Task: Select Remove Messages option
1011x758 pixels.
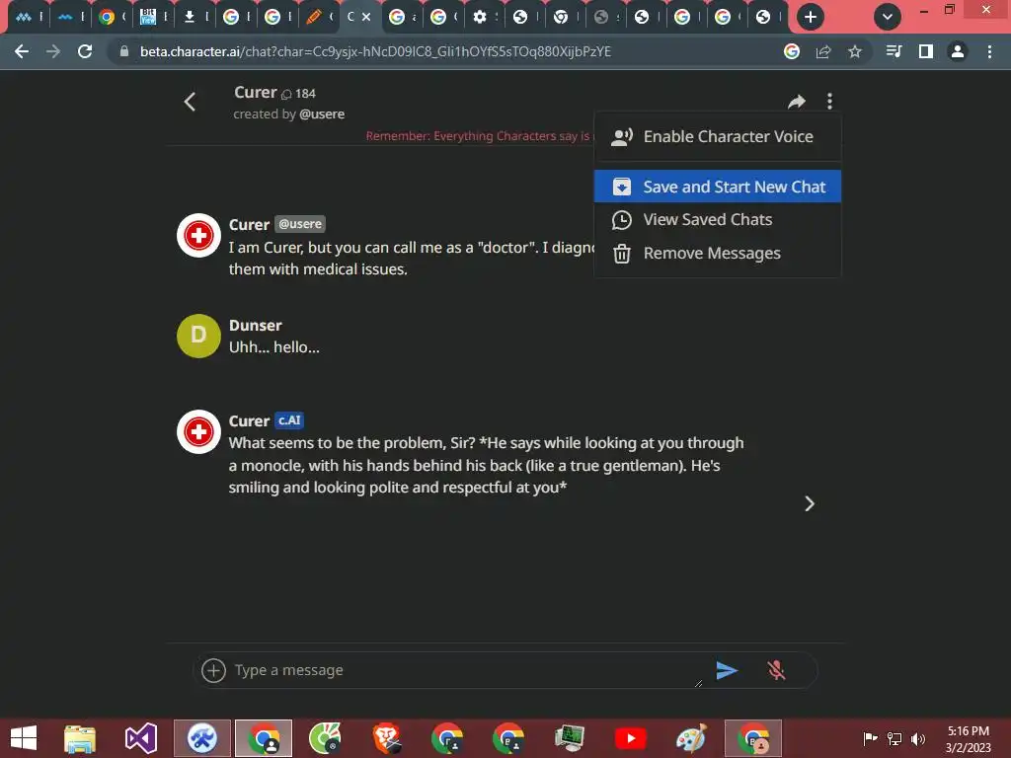Action: [x=718, y=254]
